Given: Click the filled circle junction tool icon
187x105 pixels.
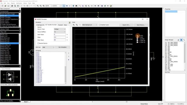Looking at the screenshot, I should [98, 6].
